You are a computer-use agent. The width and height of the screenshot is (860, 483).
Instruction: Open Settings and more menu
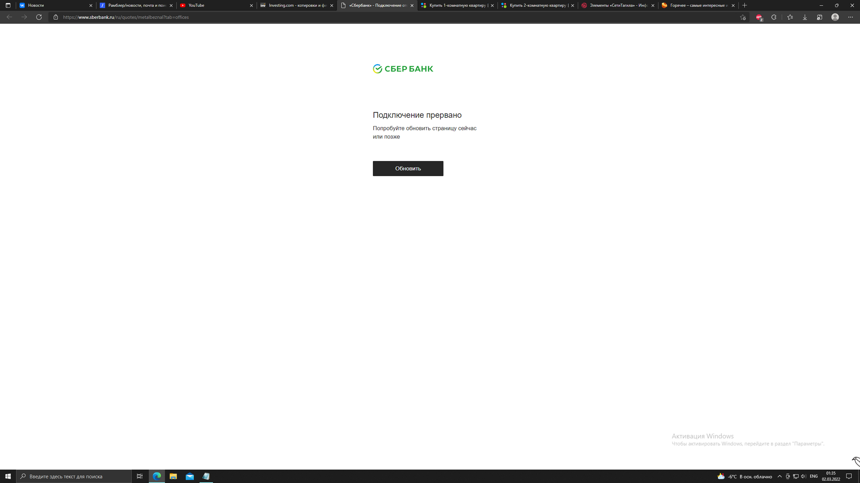point(850,17)
